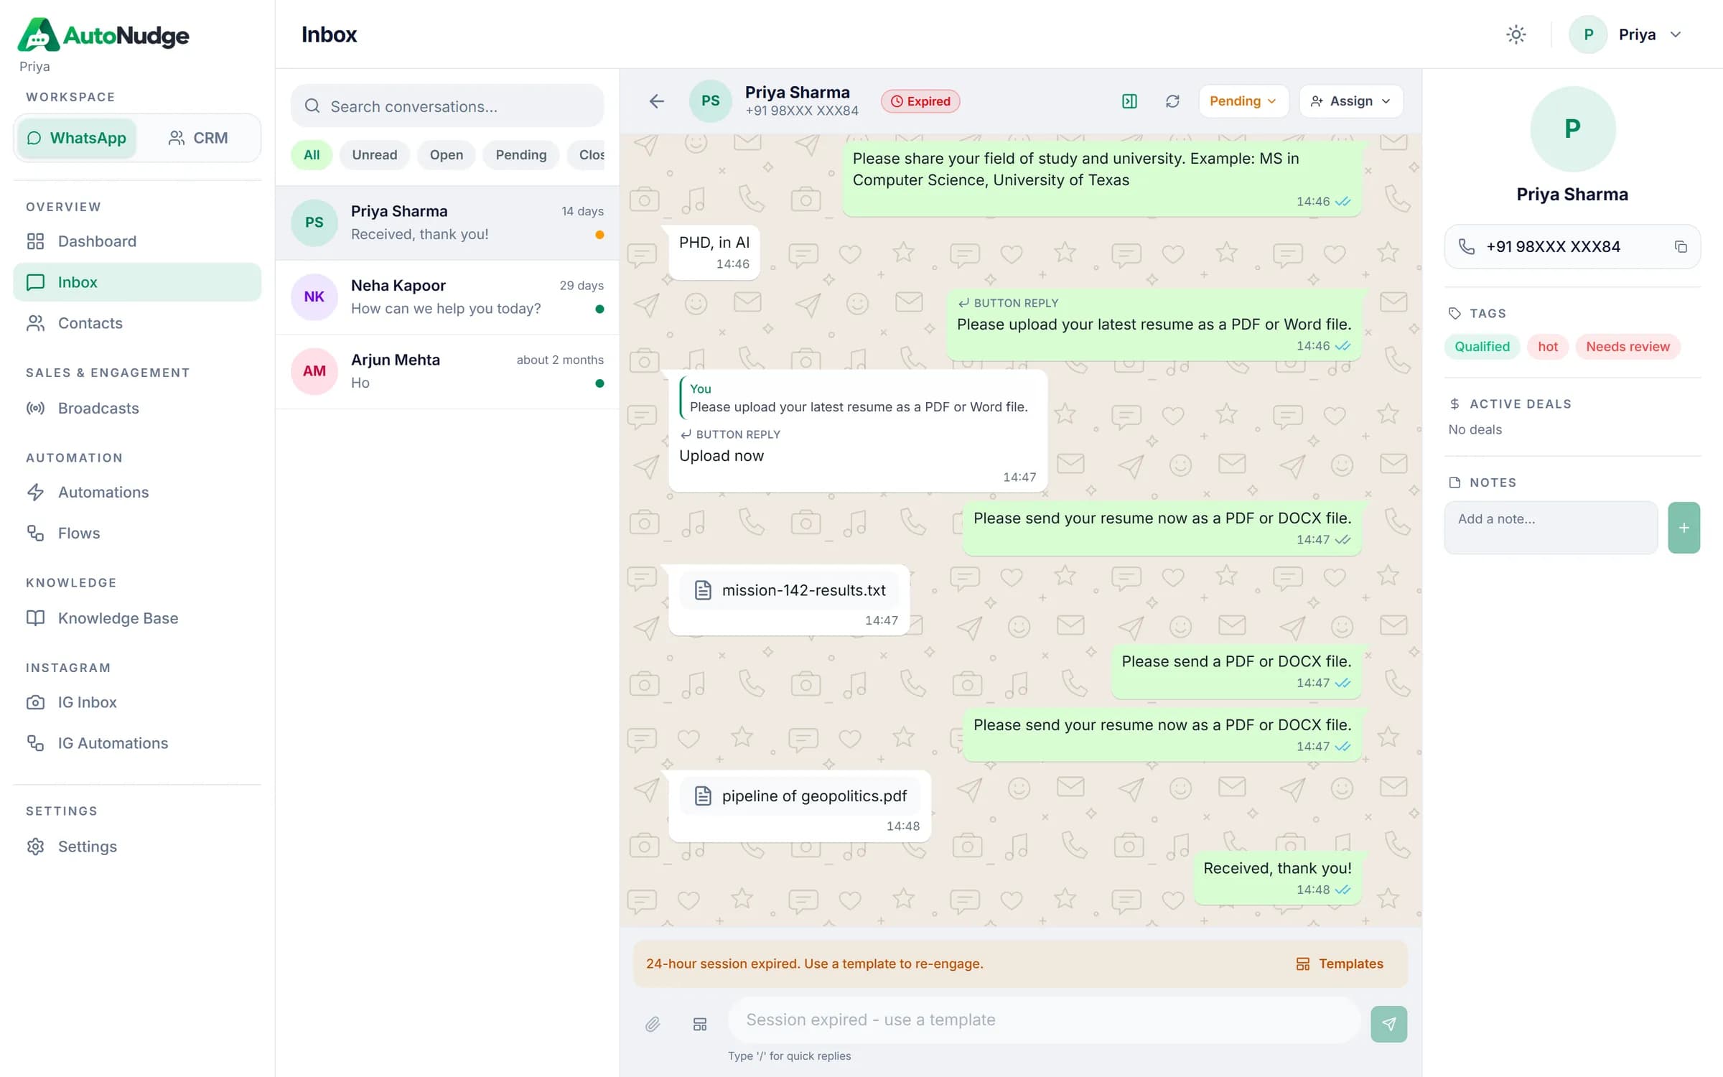Click the Templates button in expired banner

[1339, 964]
